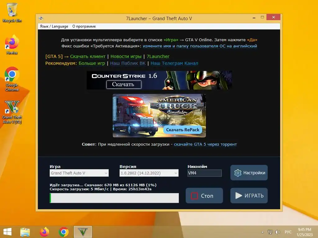
Task: Select the Google Chrome desktop shortcut
Action: pos(12,79)
